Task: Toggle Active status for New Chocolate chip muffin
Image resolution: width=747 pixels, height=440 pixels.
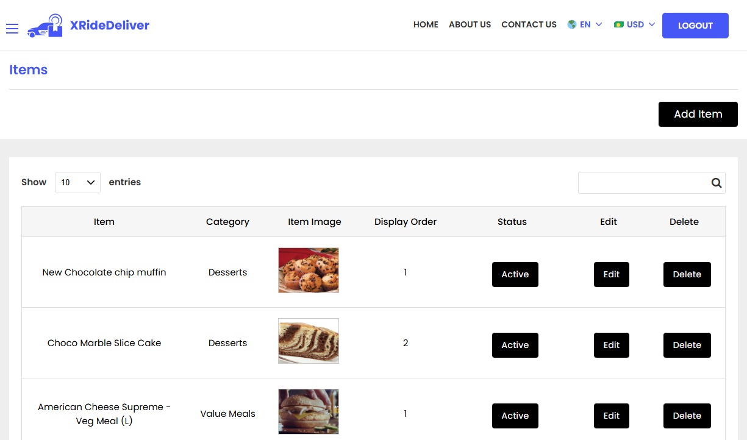Action: pos(515,274)
